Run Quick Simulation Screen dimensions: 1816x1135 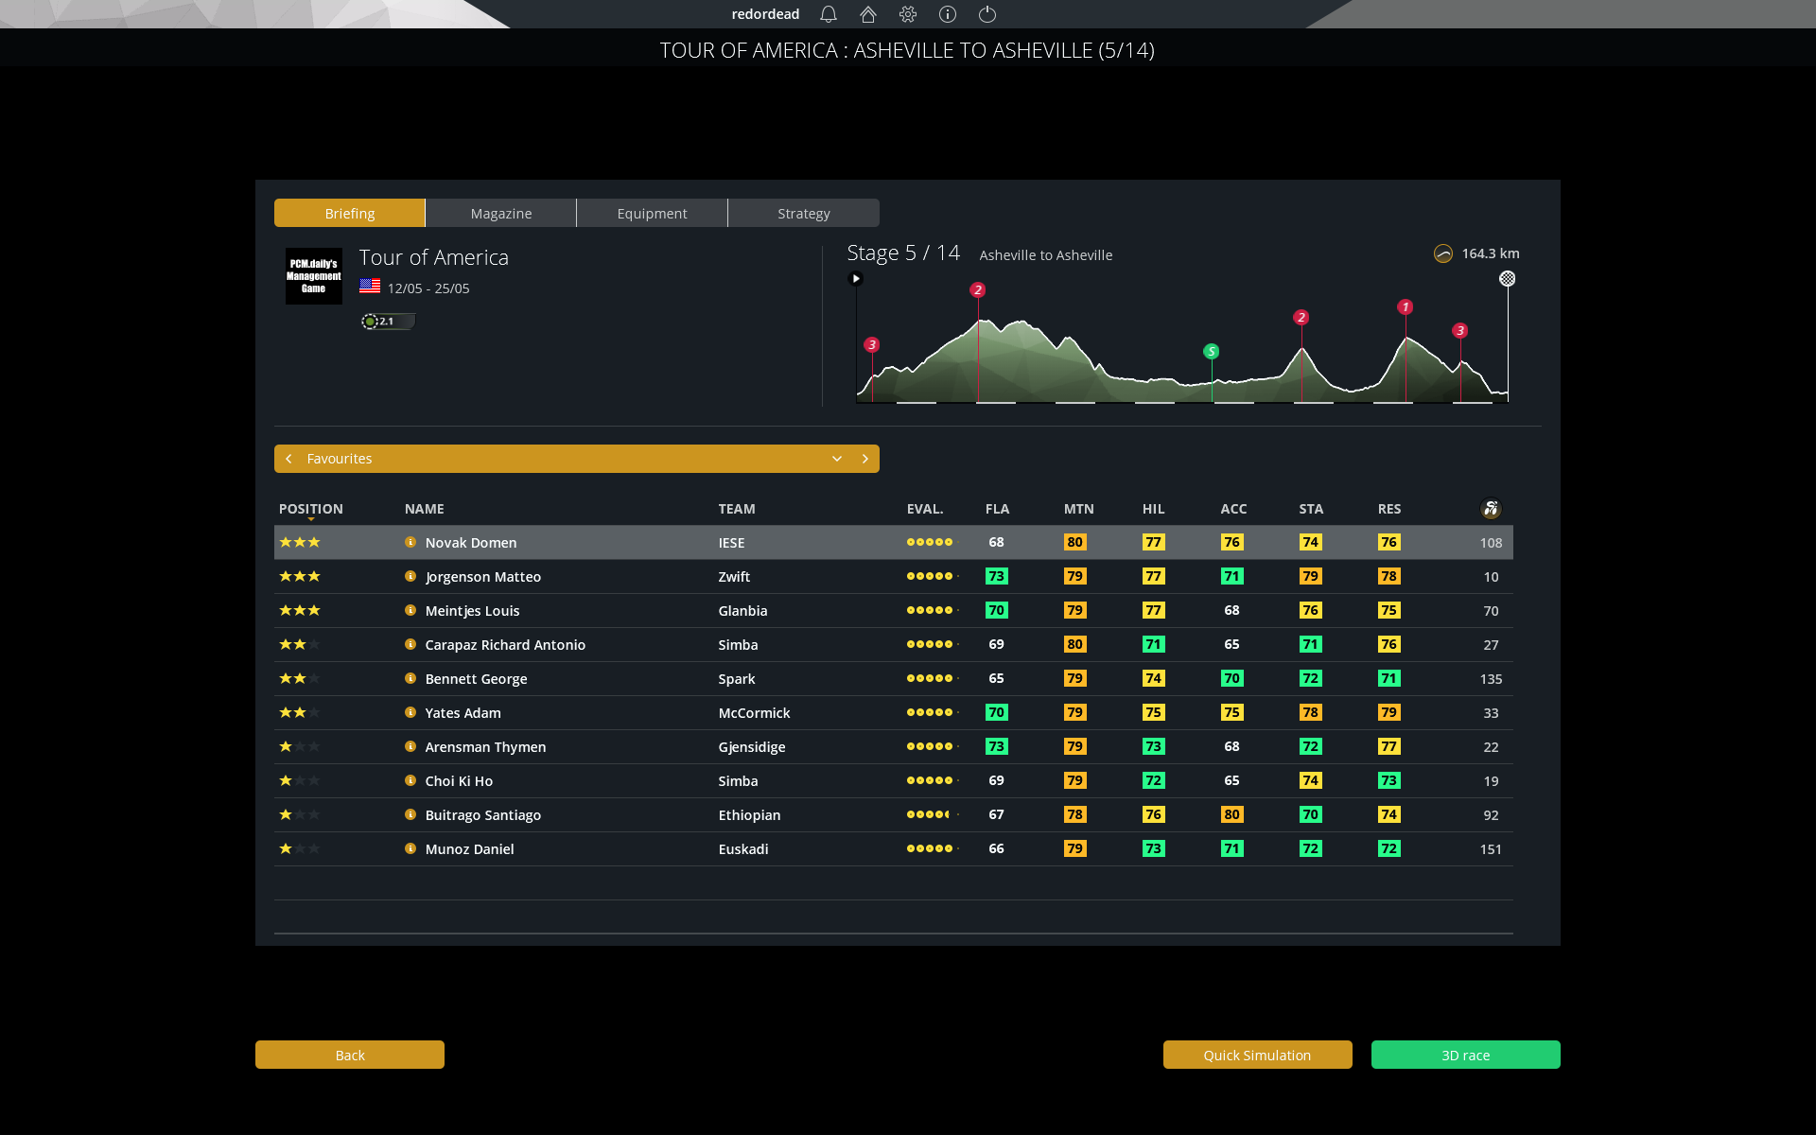(1257, 1055)
